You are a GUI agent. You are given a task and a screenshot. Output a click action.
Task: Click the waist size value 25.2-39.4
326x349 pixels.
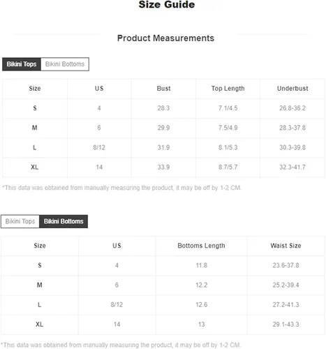[286, 285]
